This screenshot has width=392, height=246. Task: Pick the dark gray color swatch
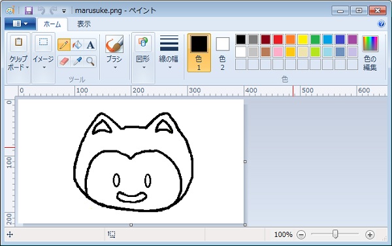point(253,39)
